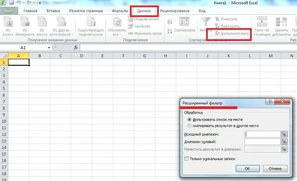Import data From Web (Из Интернета)
Screen dimensions: 297x181
click(x=25, y=26)
